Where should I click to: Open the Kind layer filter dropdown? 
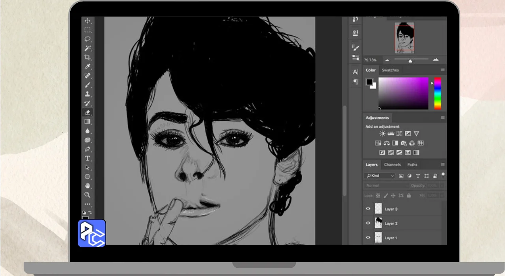point(380,176)
